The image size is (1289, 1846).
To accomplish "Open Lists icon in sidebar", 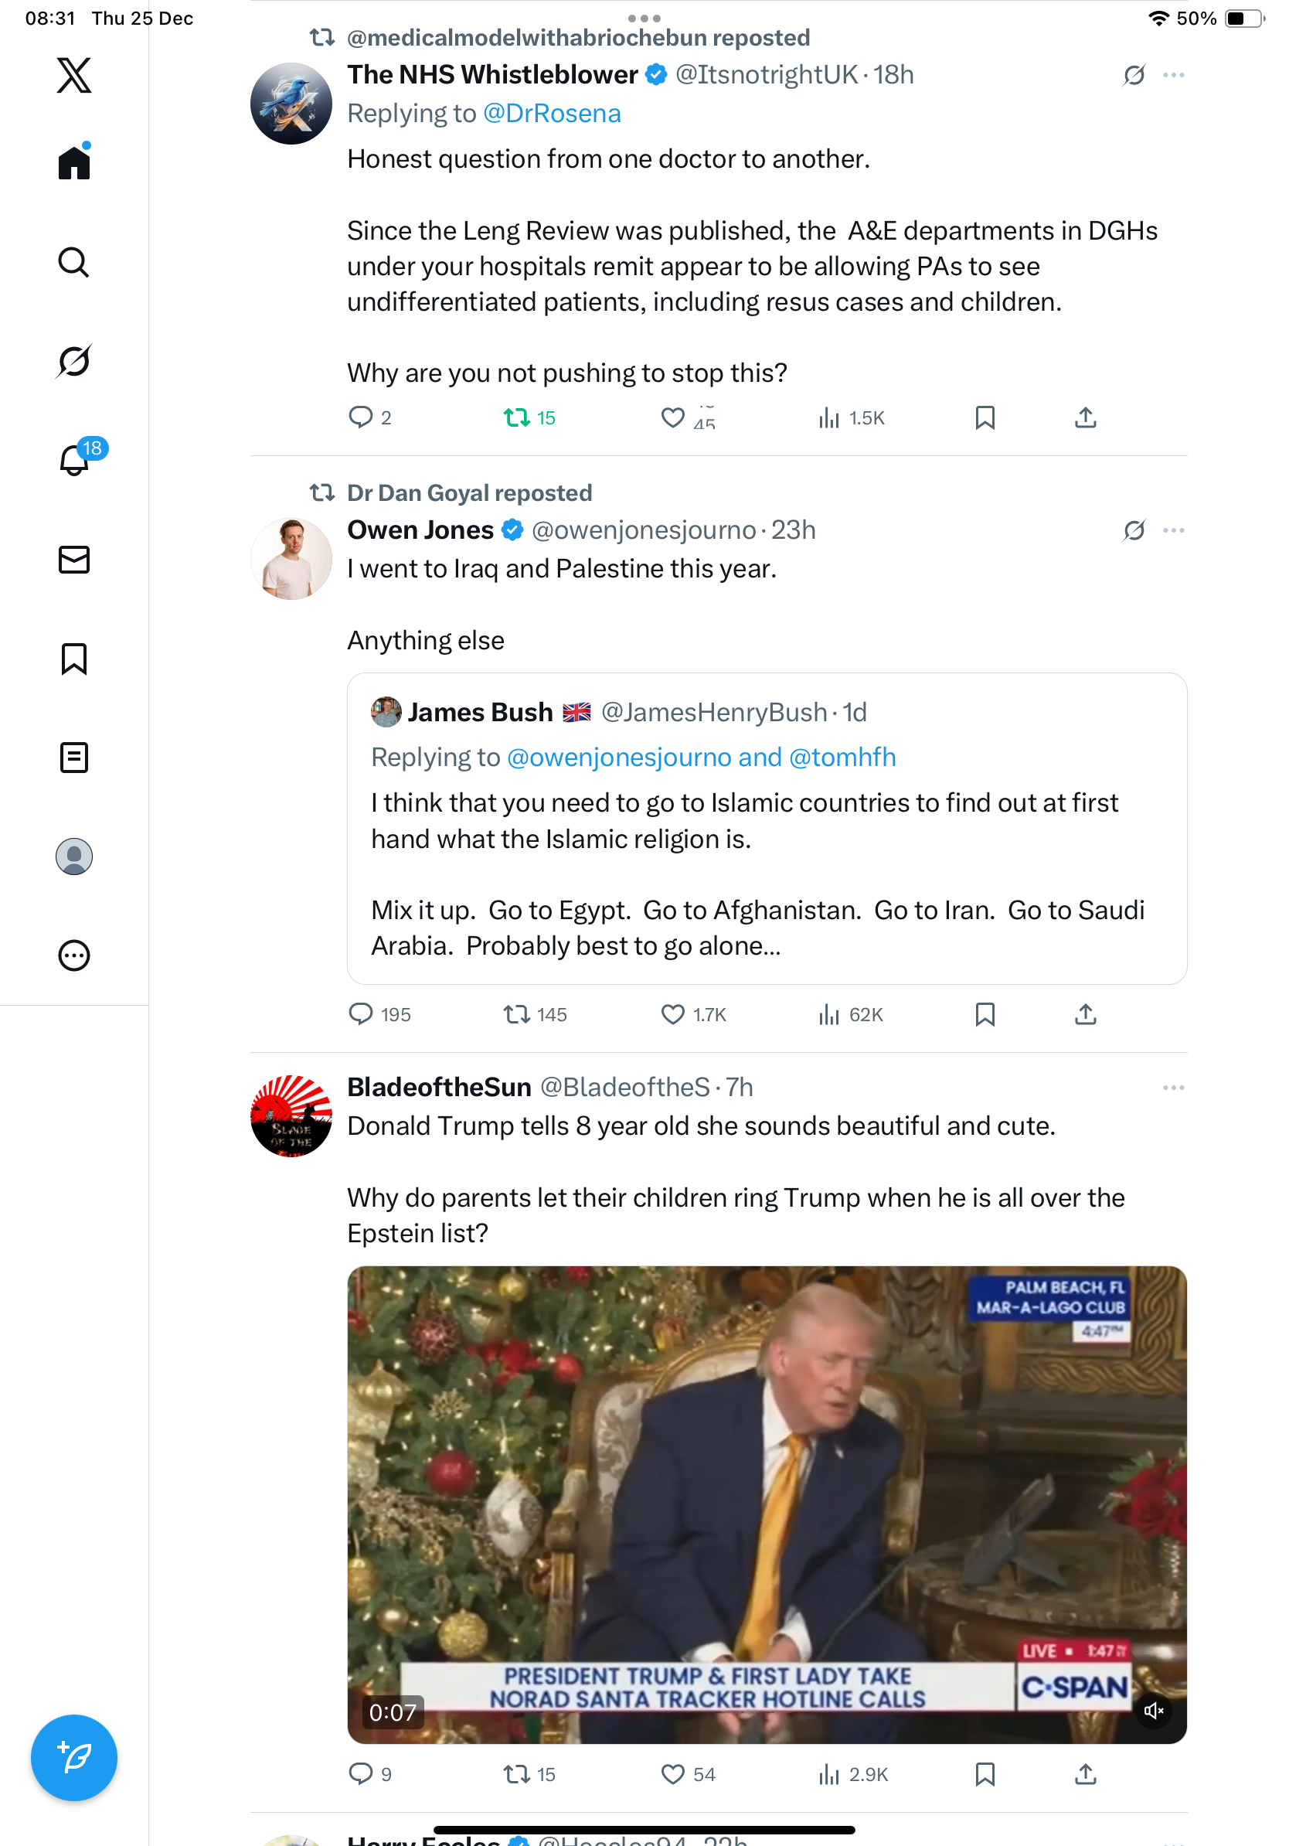I will tap(74, 758).
